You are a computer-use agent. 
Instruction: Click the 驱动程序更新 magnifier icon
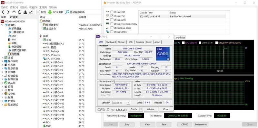(67, 12)
